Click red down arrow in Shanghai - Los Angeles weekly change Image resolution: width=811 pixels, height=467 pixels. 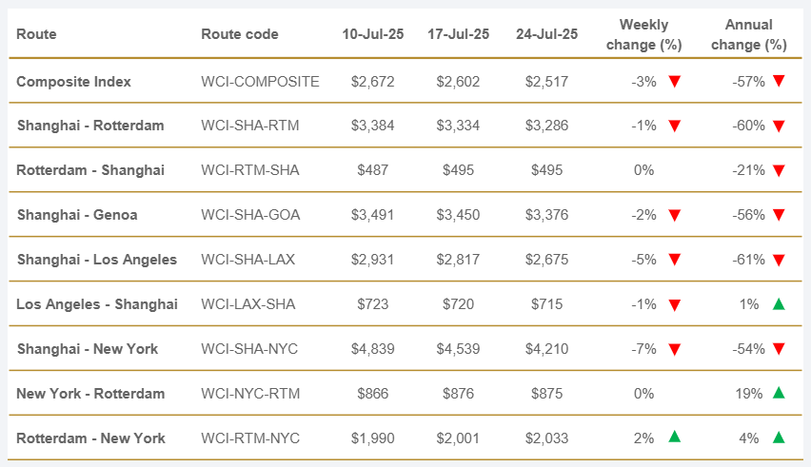tap(674, 260)
